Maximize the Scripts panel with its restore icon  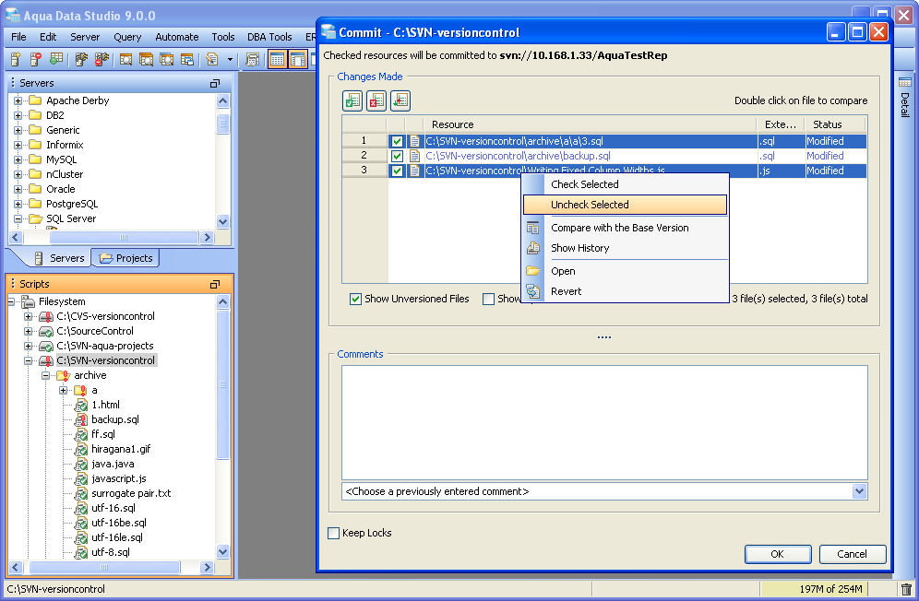[215, 284]
